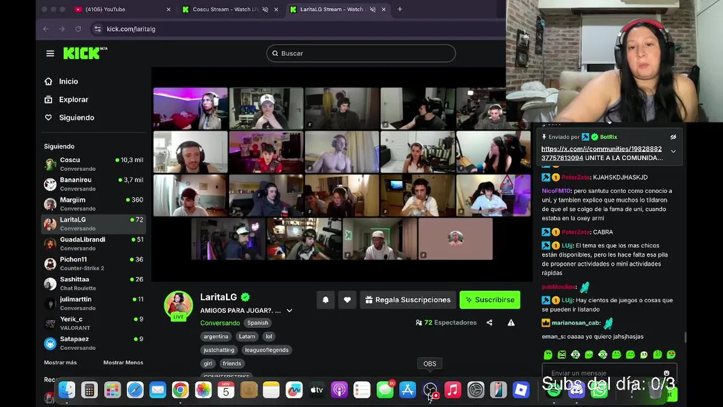Open Sashittaa channel in sidebar
The height and width of the screenshot is (407, 723).
coord(94,283)
